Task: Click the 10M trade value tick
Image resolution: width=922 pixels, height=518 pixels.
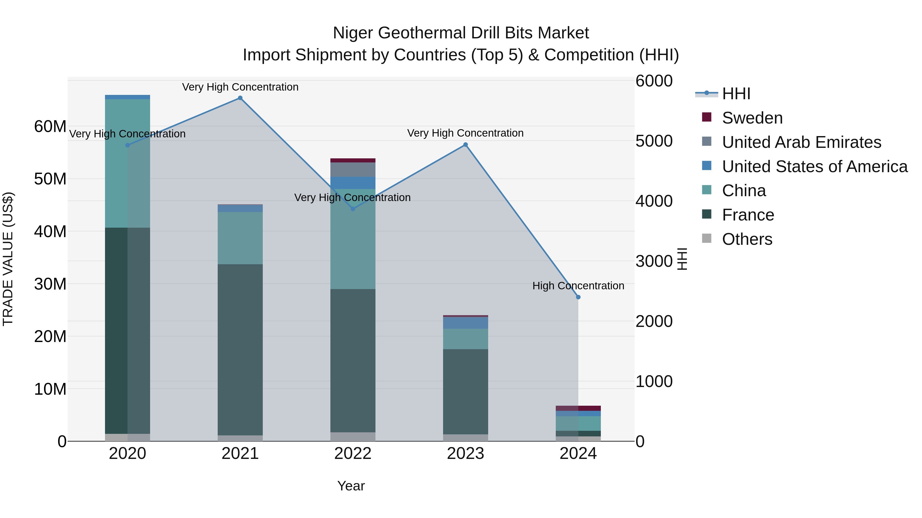Action: (x=50, y=389)
